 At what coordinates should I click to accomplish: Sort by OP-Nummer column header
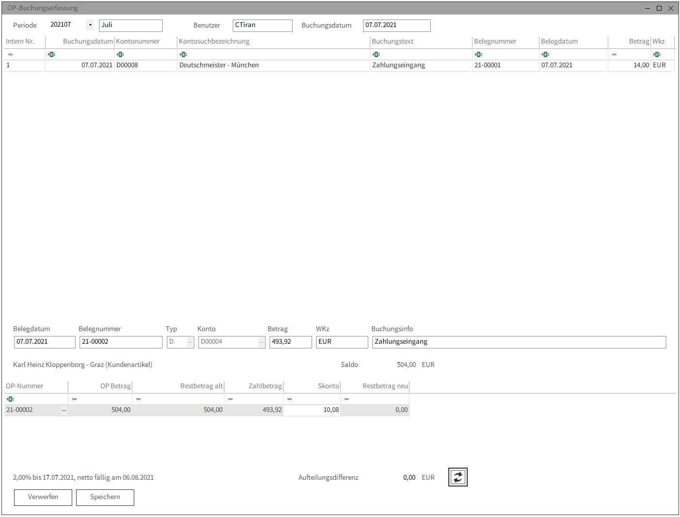click(36, 386)
